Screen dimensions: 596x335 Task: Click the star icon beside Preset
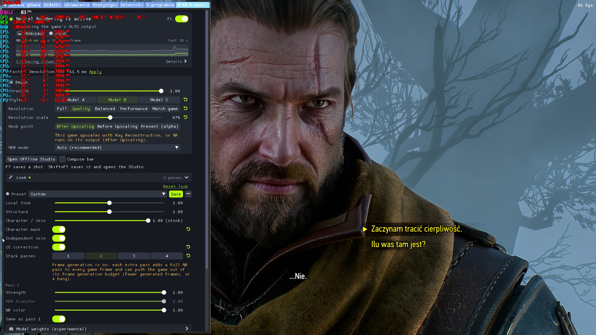click(x=7, y=194)
